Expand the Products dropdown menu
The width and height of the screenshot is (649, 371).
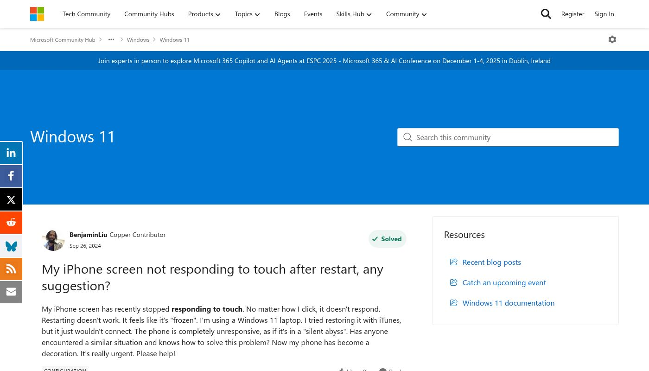204,14
